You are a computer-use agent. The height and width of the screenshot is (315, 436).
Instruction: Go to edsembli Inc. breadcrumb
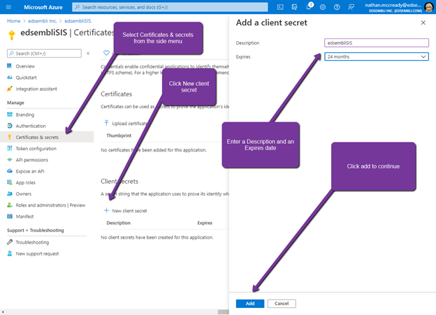point(42,21)
